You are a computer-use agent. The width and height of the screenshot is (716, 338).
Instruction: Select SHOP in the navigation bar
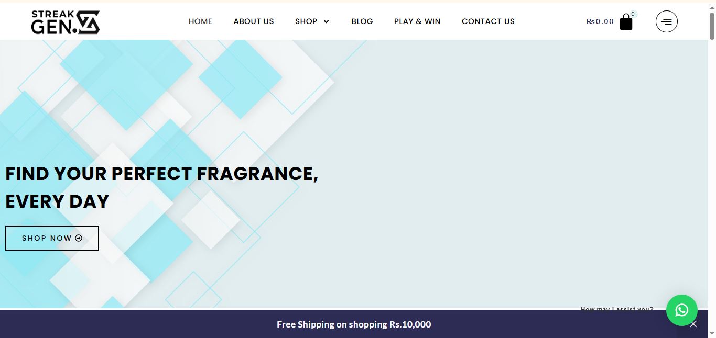[306, 21]
